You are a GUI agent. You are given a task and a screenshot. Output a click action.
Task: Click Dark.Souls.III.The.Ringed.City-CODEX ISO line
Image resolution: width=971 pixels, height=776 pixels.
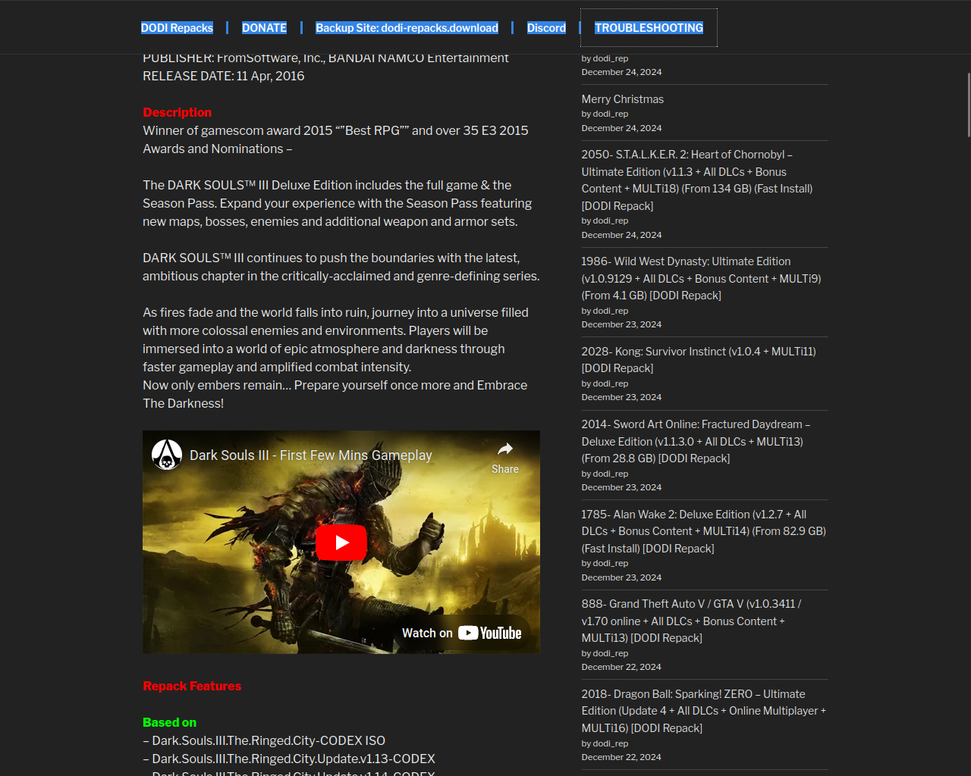pyautogui.click(x=264, y=740)
